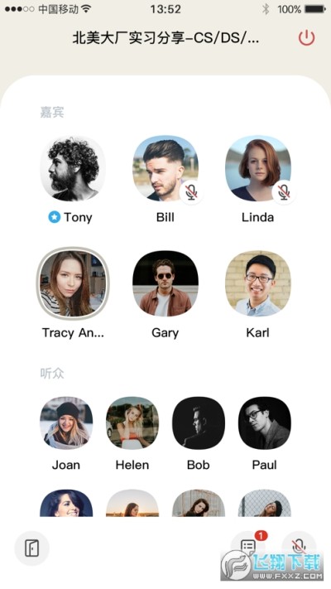Tap the Bluetooth icon in status bar

(x=266, y=9)
